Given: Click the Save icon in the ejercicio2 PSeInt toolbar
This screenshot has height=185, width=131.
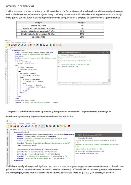Looking at the screenshot, I should pyautogui.click(x=15, y=126).
